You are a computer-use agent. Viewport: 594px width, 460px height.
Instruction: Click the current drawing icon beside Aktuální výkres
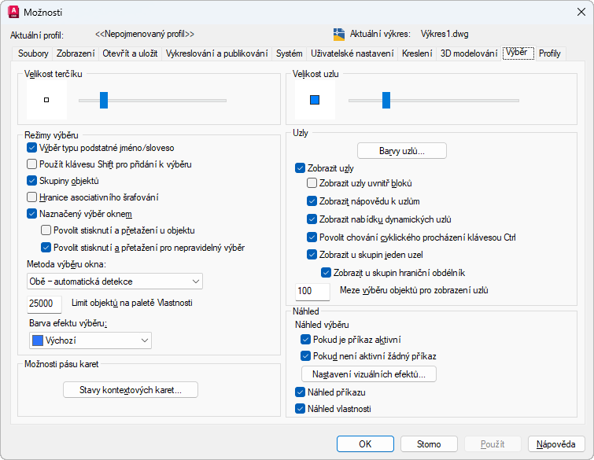[x=339, y=34]
